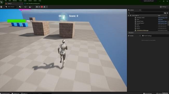Click the Edit Damage_Heal link
Image resolution: width=169 pixels, height=94 pixels.
pyautogui.click(x=163, y=18)
